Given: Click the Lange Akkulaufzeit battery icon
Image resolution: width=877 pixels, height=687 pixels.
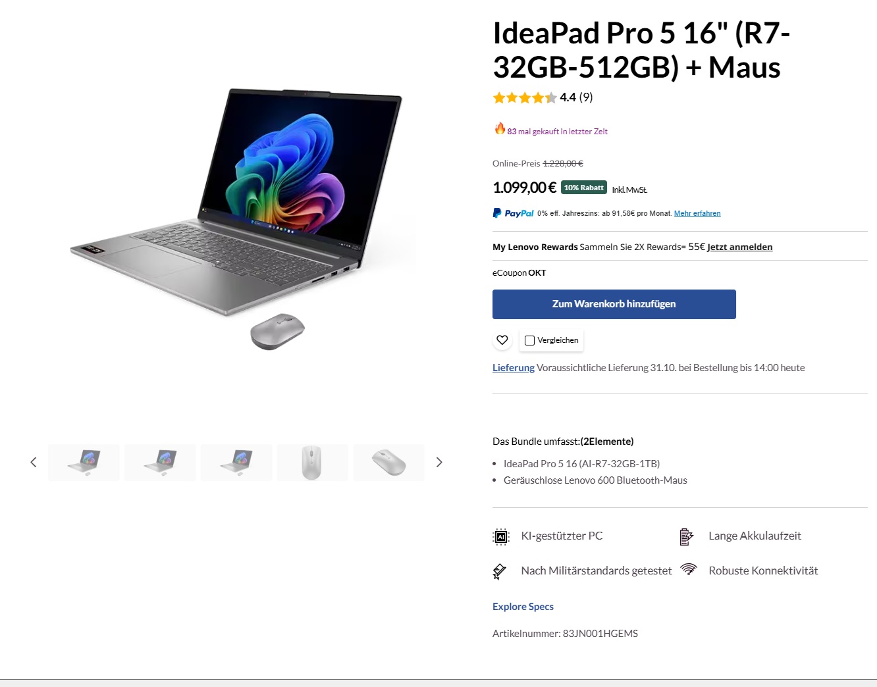Looking at the screenshot, I should point(687,537).
